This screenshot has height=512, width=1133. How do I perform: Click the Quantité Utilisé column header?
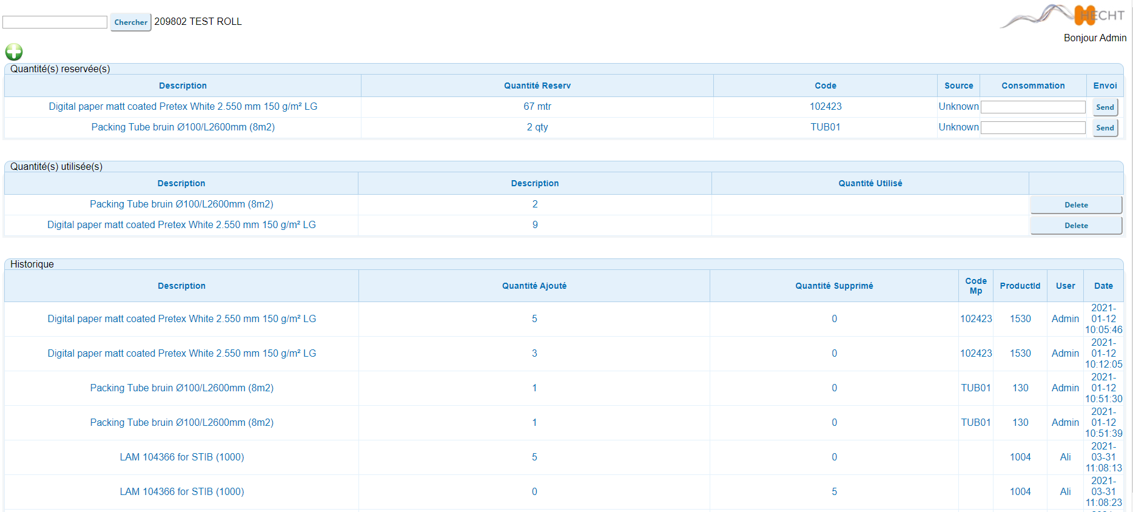tap(870, 184)
